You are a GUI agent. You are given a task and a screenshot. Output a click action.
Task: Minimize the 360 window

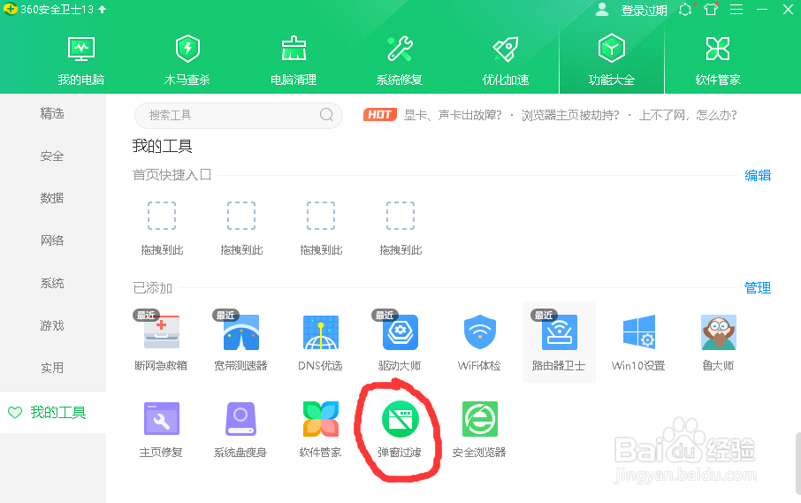coord(762,9)
